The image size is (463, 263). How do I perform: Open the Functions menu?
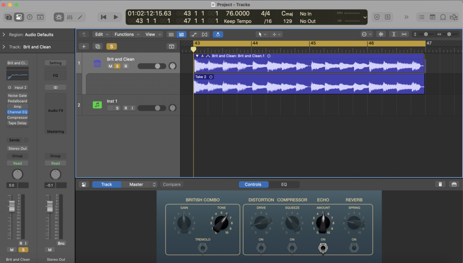tap(127, 34)
